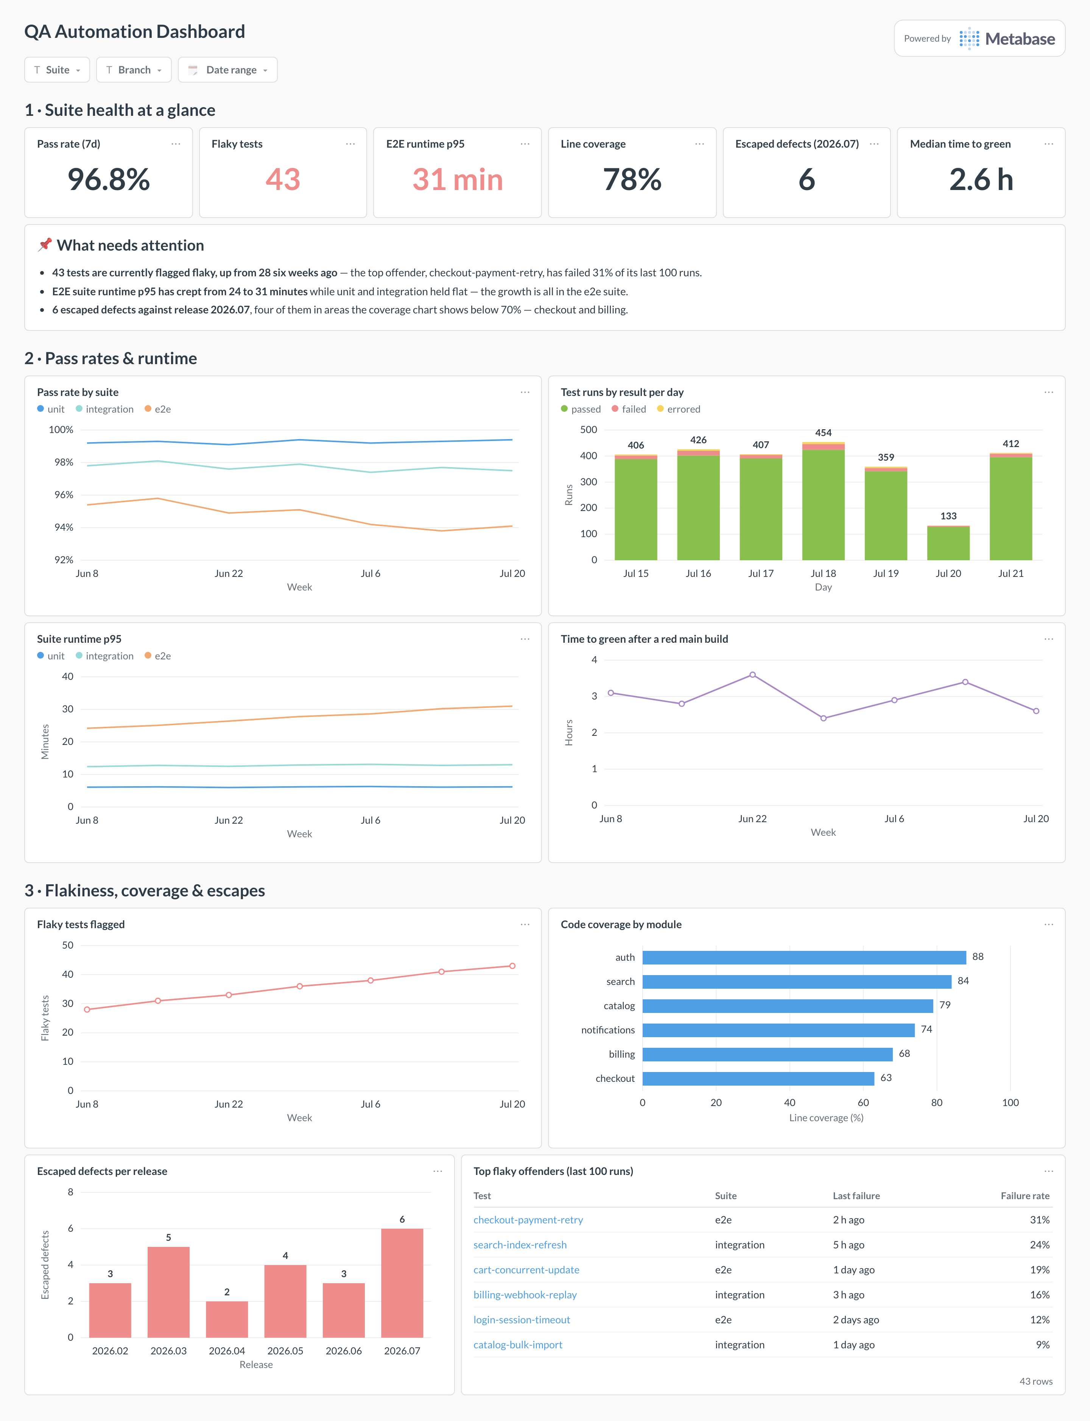The height and width of the screenshot is (1421, 1090).
Task: Click the 31% failure rate cell
Action: point(1039,1220)
